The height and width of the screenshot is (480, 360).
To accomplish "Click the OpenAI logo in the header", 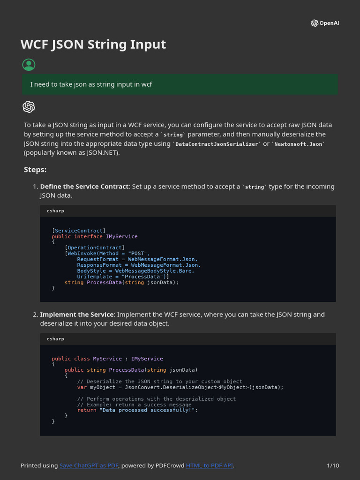I will pyautogui.click(x=324, y=23).
